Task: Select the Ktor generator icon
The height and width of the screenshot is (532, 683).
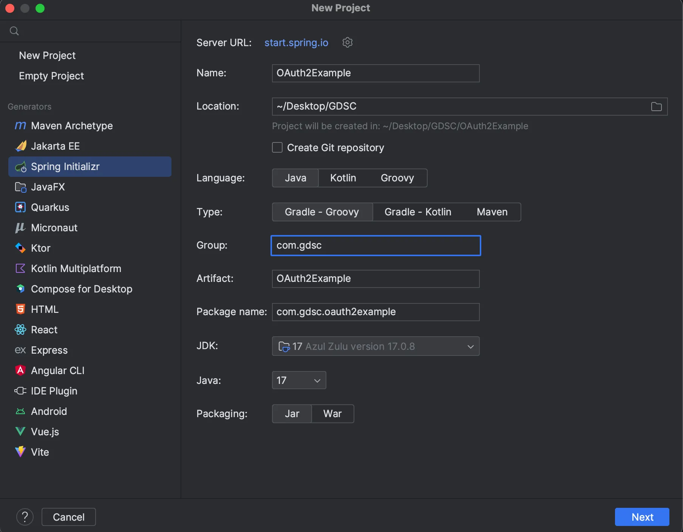Action: 20,248
